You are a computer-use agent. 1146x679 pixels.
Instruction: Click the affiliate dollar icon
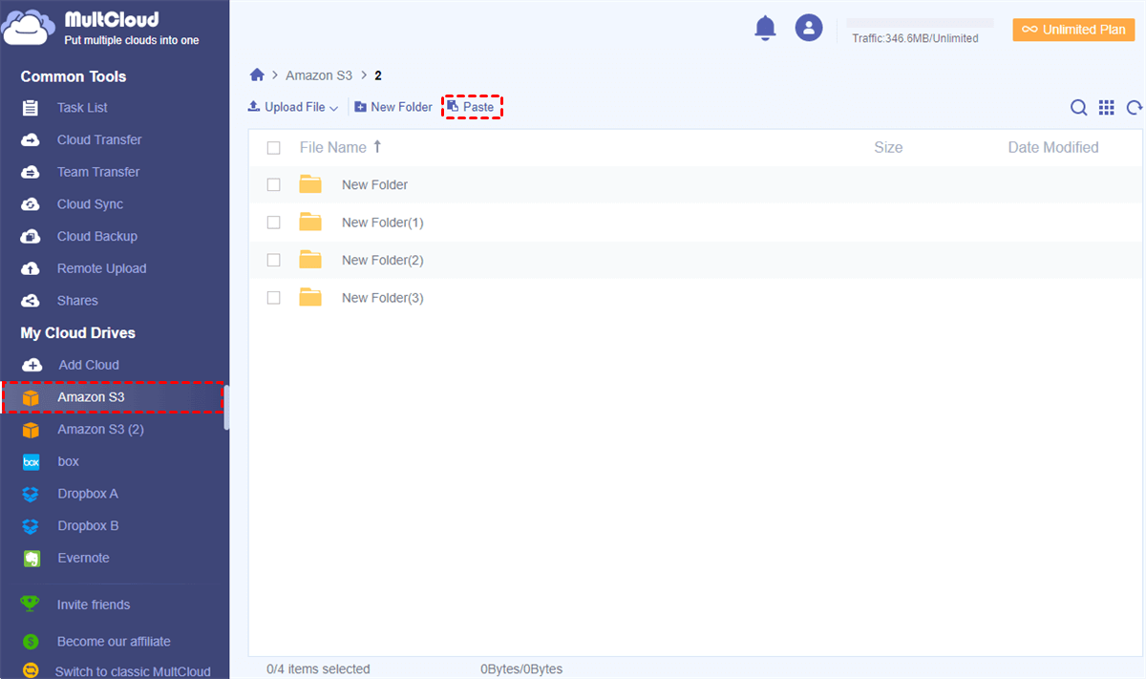tap(31, 642)
